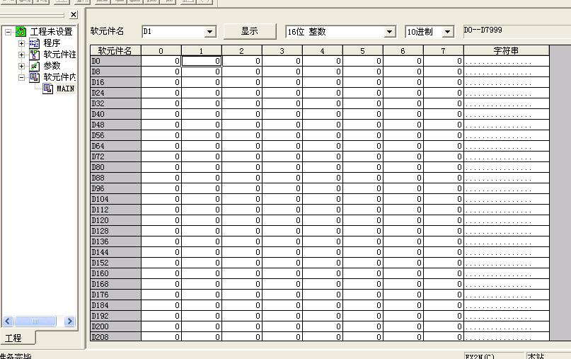Select the D104 row header
Image resolution: width=571 pixels, height=359 pixels.
tap(115, 200)
